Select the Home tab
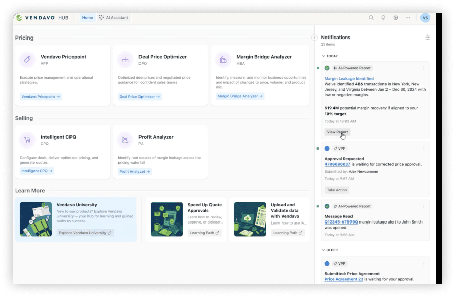 click(x=87, y=17)
